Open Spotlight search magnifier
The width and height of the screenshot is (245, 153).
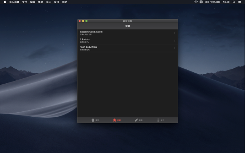[x=234, y=2]
